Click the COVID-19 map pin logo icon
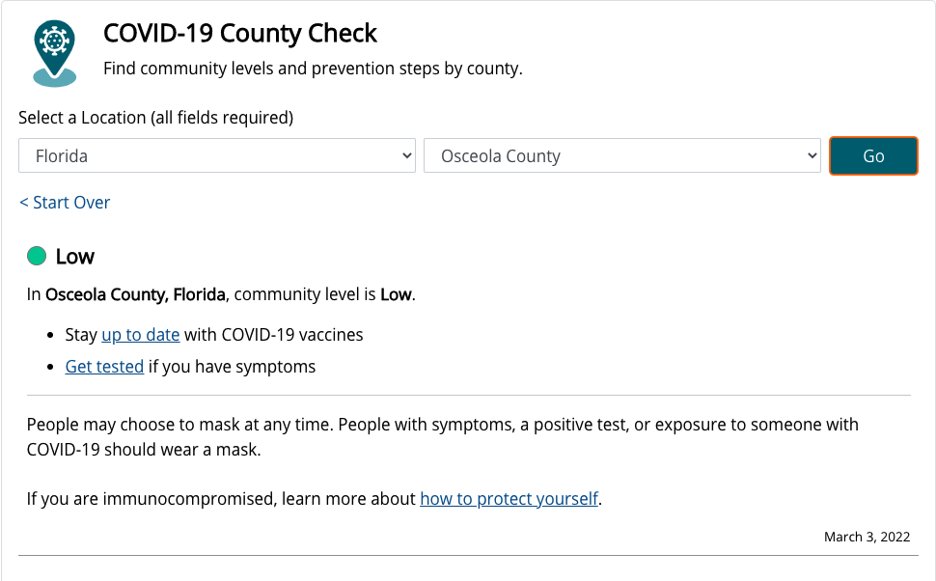Screen dimensions: 936x581 (55, 52)
